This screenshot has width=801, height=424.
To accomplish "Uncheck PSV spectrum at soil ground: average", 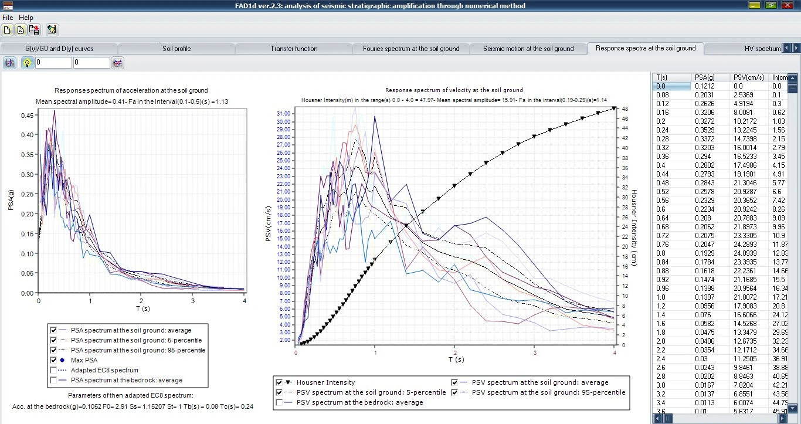I will pyautogui.click(x=455, y=382).
